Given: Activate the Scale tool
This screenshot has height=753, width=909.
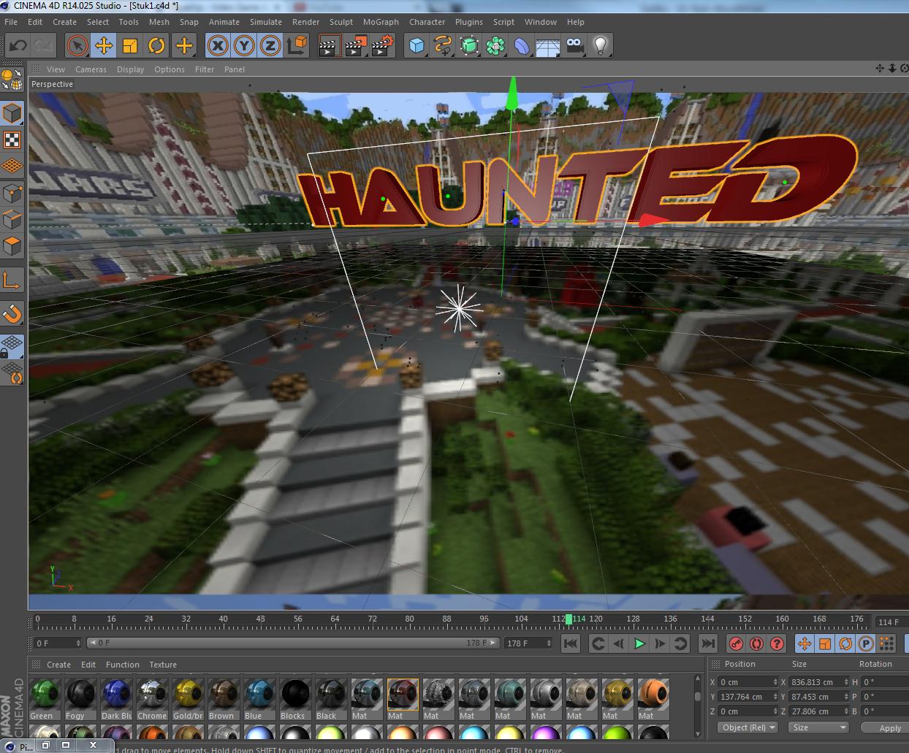Looking at the screenshot, I should pos(130,46).
